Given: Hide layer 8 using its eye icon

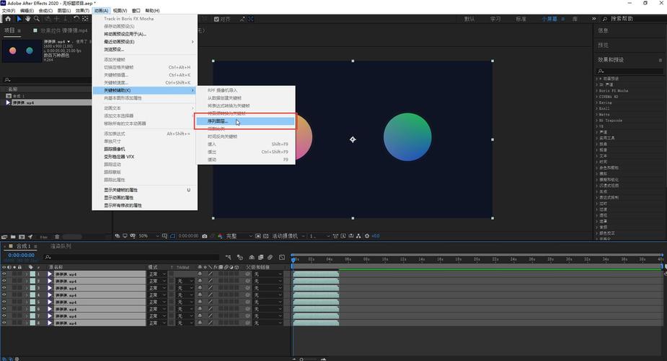Looking at the screenshot, I should (4, 323).
